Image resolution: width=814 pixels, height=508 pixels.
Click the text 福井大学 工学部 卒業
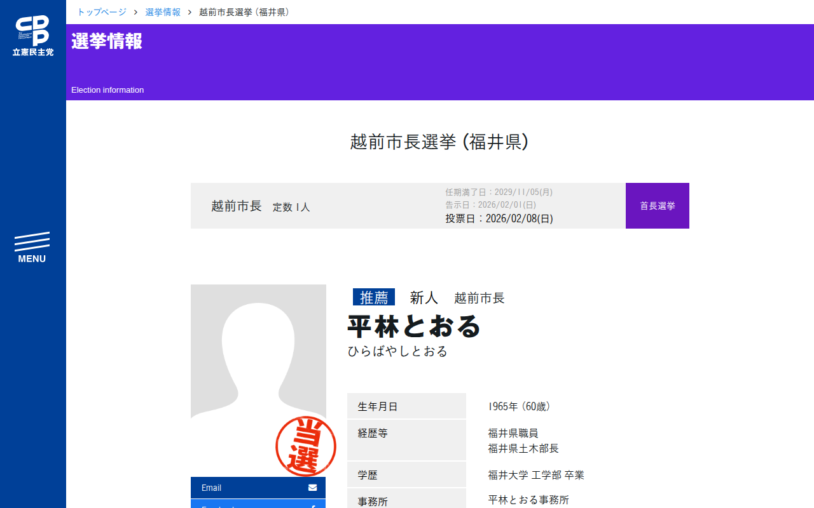[x=536, y=475]
